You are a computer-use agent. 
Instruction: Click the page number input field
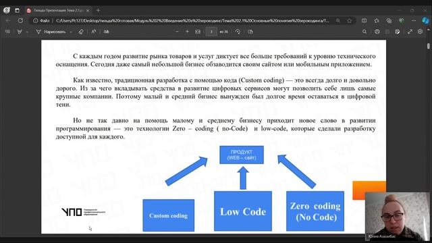coord(211,32)
